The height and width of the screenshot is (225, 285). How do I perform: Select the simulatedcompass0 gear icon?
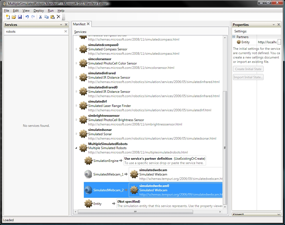point(83,49)
